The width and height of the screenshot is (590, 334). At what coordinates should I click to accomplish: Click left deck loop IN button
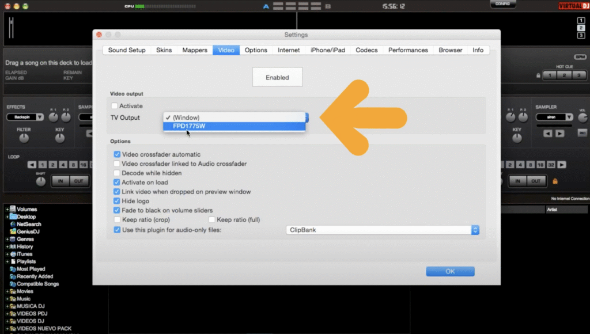(60, 181)
